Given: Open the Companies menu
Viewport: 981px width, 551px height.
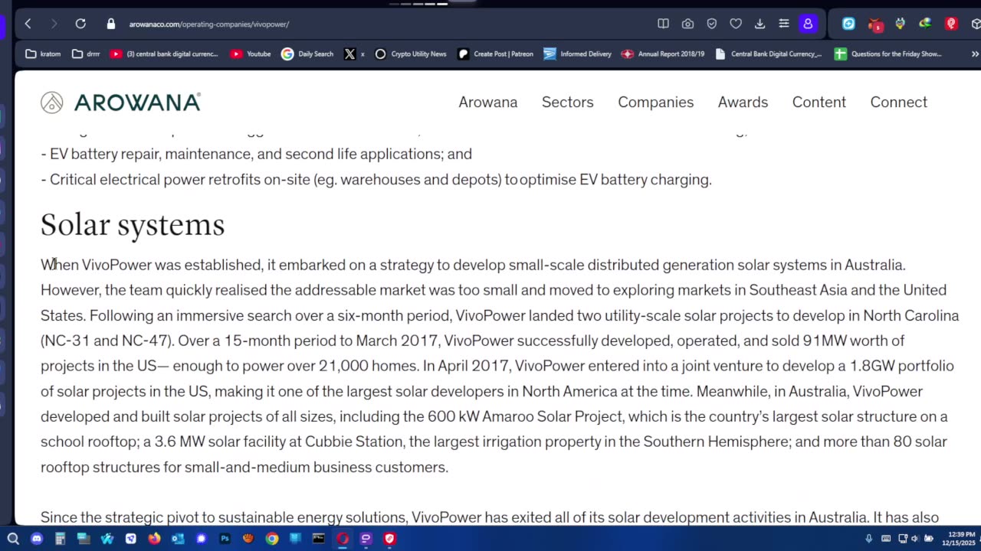Looking at the screenshot, I should point(656,102).
